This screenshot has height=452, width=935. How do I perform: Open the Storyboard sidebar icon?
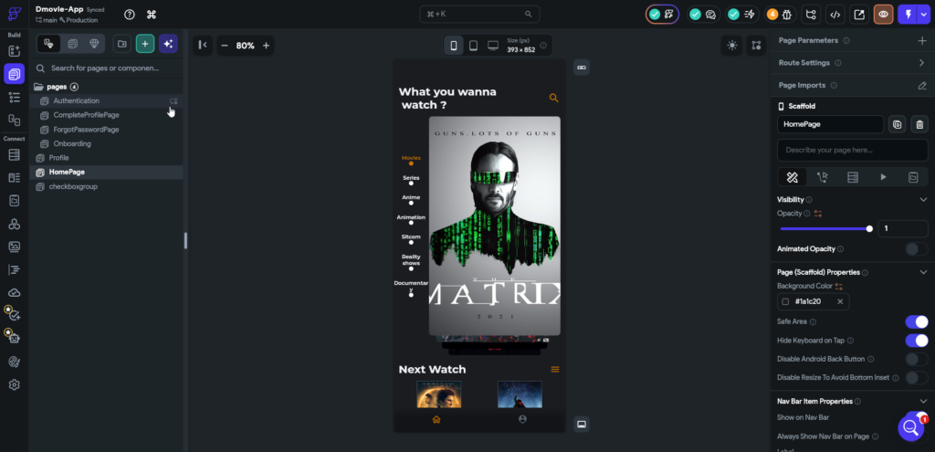click(15, 120)
